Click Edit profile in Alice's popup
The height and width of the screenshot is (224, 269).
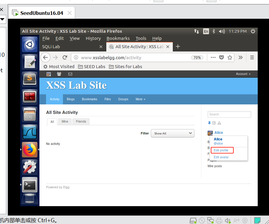click(x=221, y=150)
